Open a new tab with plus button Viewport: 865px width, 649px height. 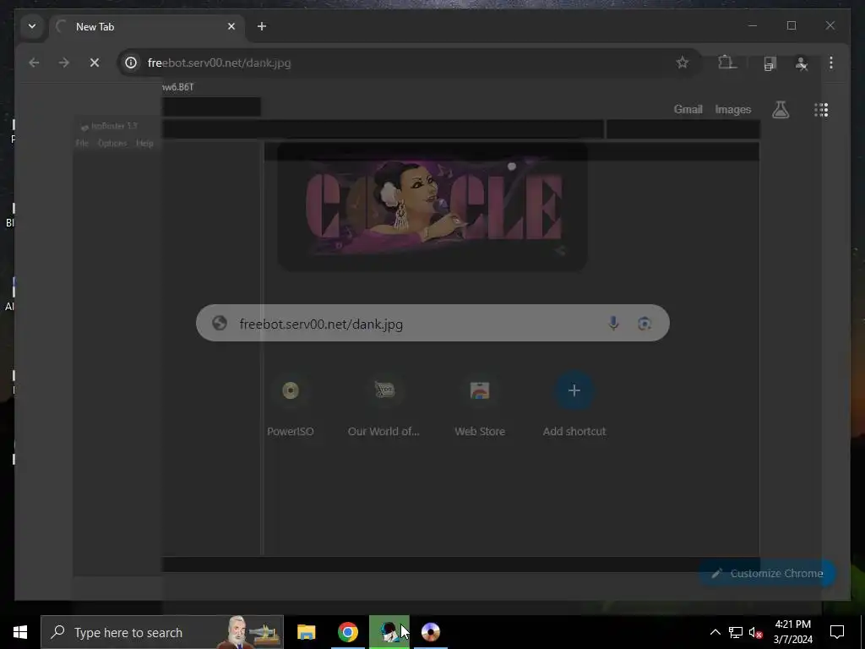(262, 26)
